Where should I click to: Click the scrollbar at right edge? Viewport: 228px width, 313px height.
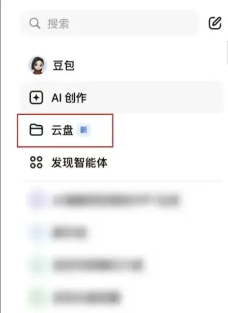(x=227, y=52)
